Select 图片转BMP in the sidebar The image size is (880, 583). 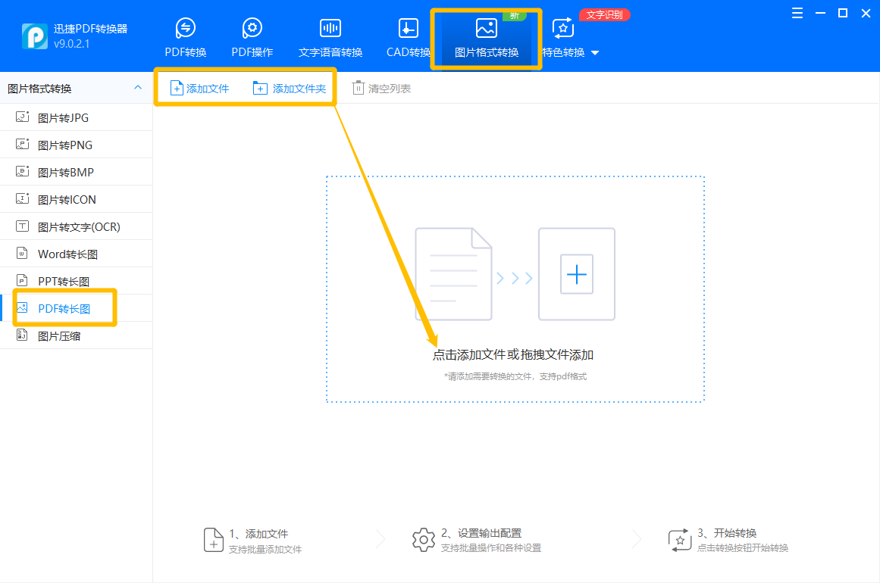77,172
